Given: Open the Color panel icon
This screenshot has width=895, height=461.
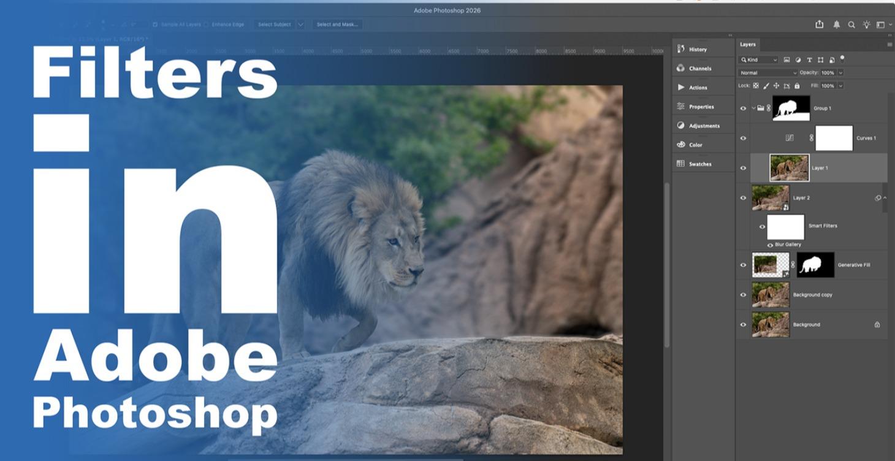Looking at the screenshot, I should coord(680,145).
